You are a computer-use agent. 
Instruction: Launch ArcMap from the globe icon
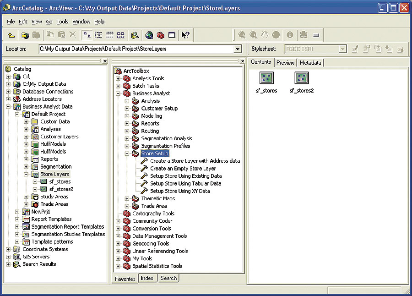coord(149,35)
